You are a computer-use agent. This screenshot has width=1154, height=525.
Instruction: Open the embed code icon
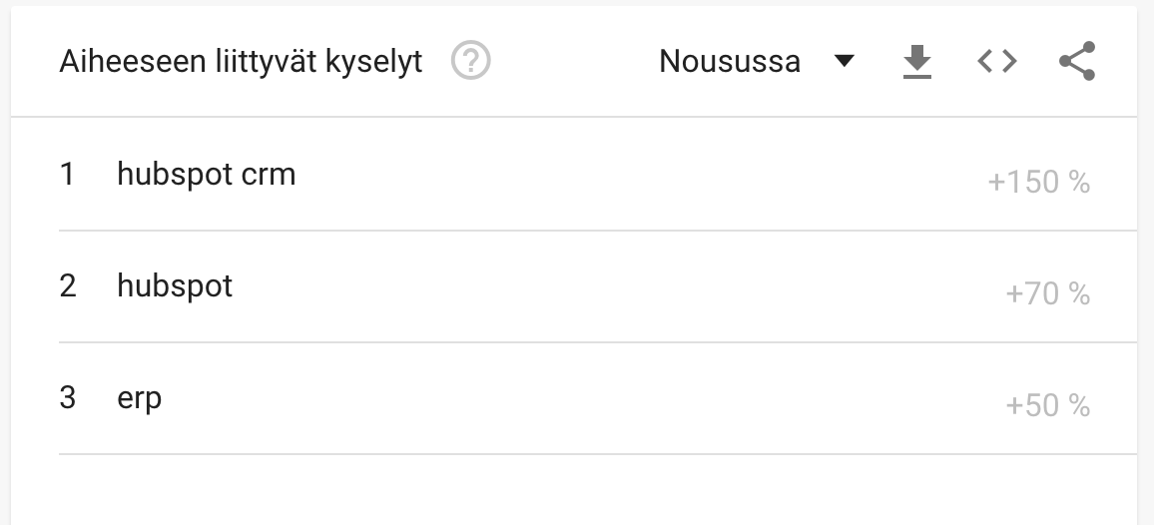click(x=997, y=61)
